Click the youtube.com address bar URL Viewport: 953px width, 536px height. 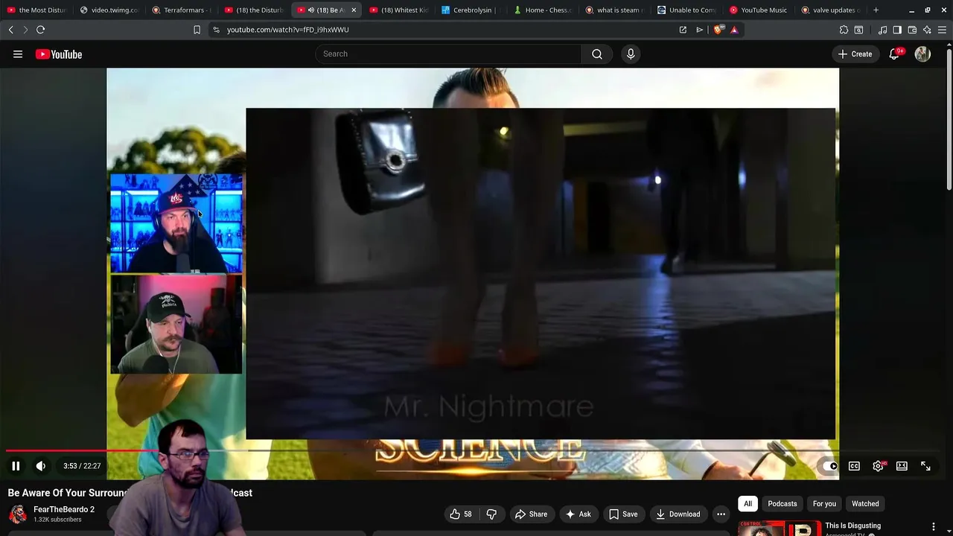click(x=287, y=30)
